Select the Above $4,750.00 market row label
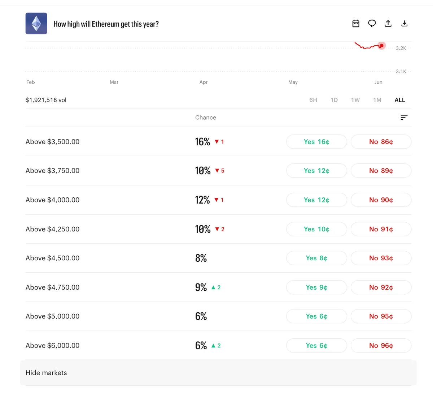The width and height of the screenshot is (433, 393). pos(52,287)
